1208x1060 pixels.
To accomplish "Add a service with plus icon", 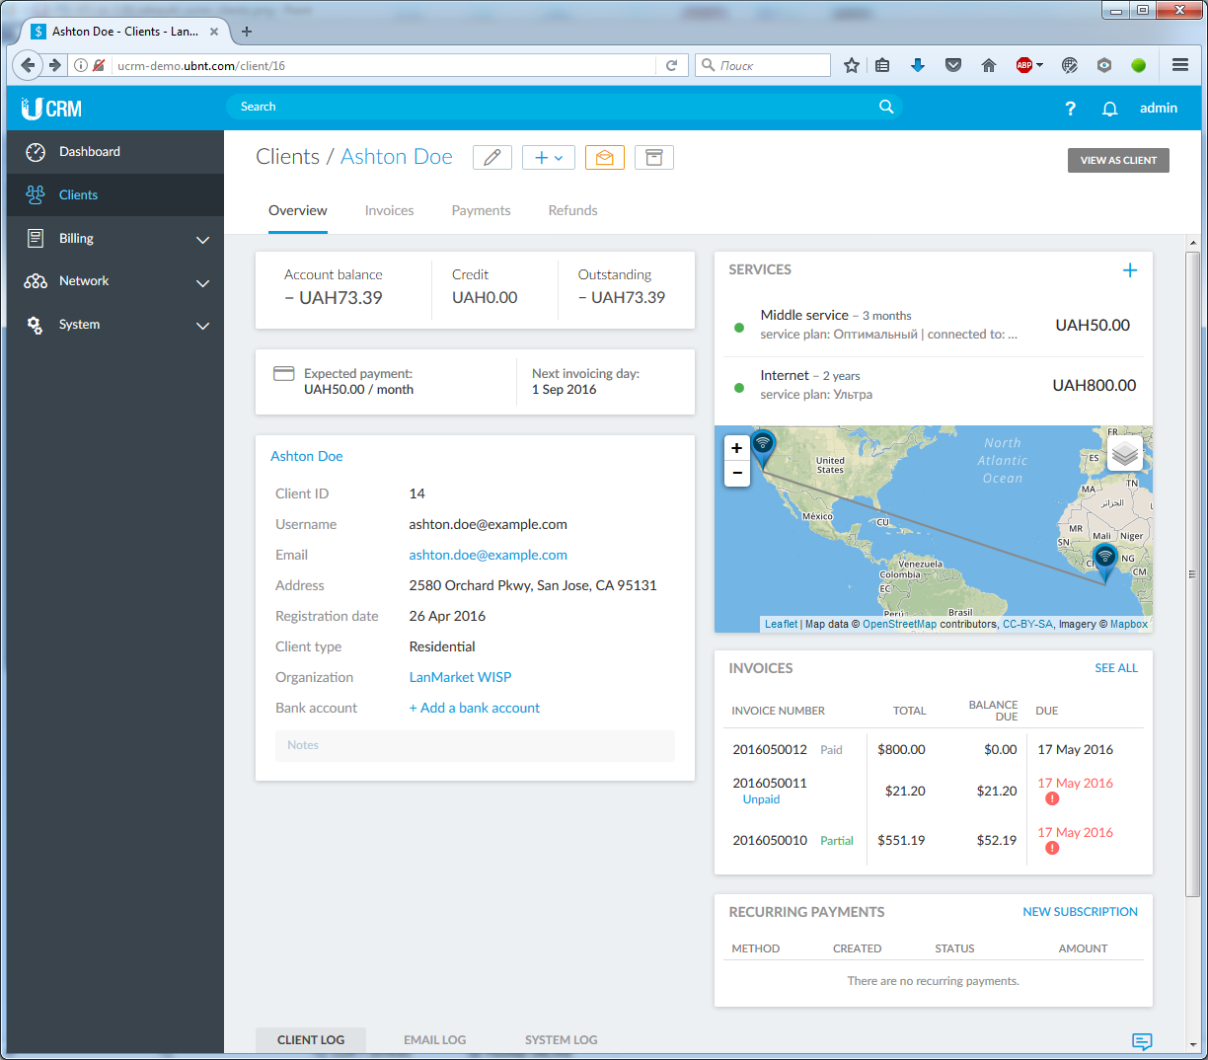I will pos(1130,270).
